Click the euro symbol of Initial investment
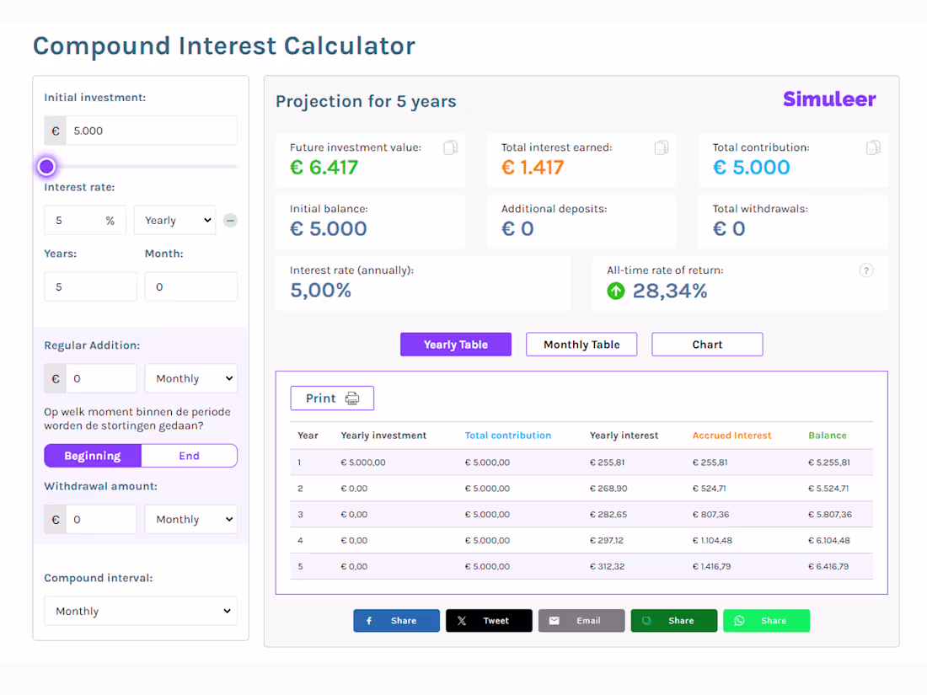The image size is (927, 695). click(56, 131)
